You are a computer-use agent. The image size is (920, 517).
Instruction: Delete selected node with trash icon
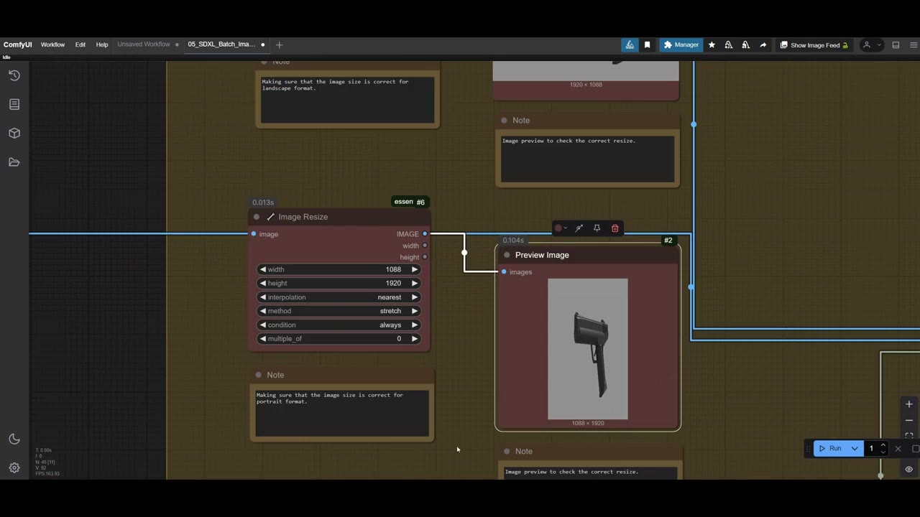click(615, 228)
